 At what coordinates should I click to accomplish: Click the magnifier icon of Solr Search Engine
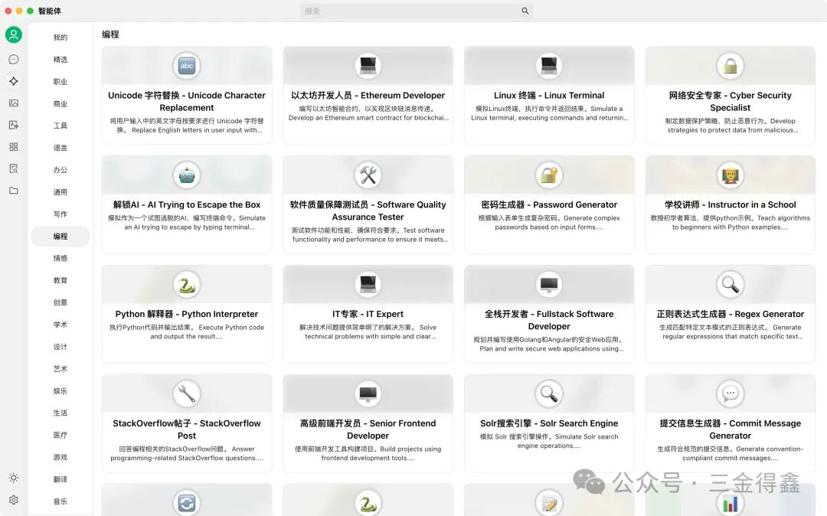549,394
